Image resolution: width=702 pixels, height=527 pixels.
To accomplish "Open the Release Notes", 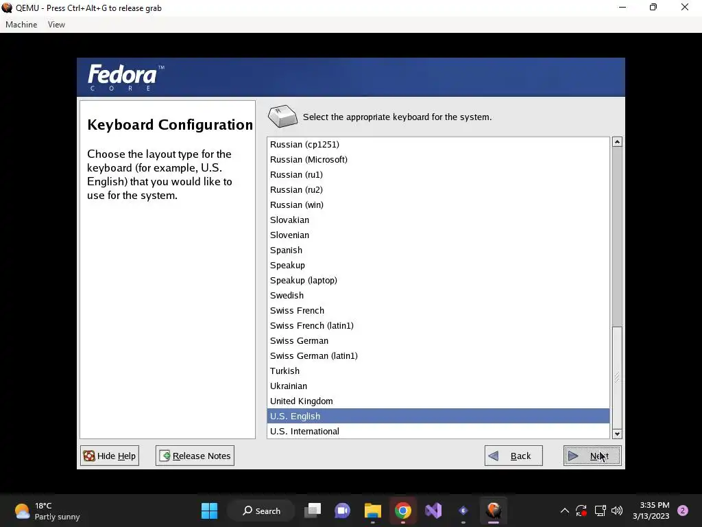I will point(195,456).
